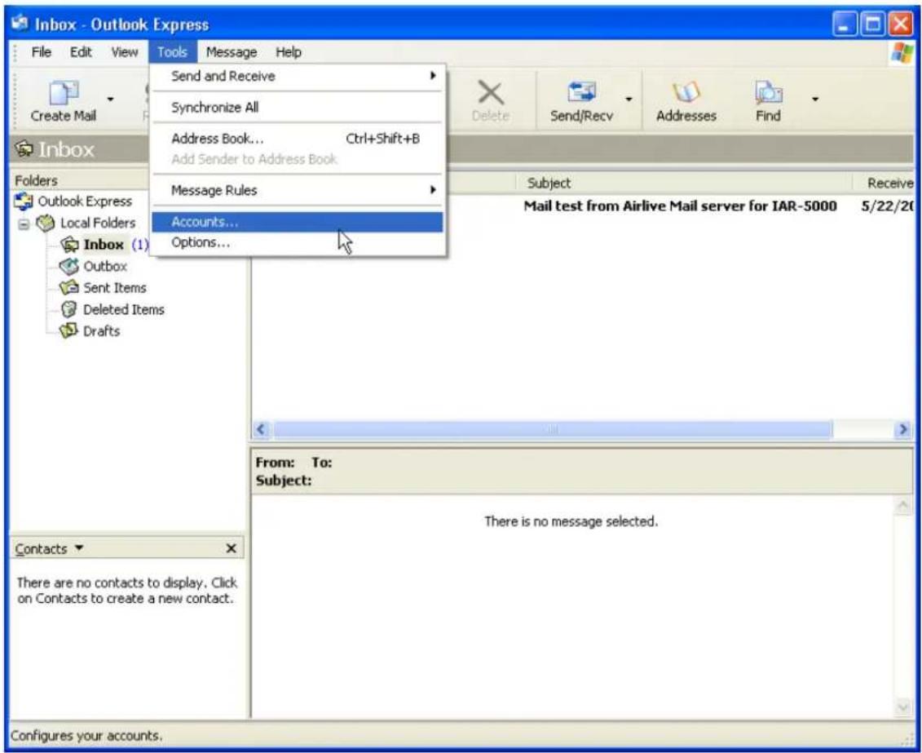Select Options... in the Tools menu
The height and width of the screenshot is (753, 922).
(x=298, y=242)
